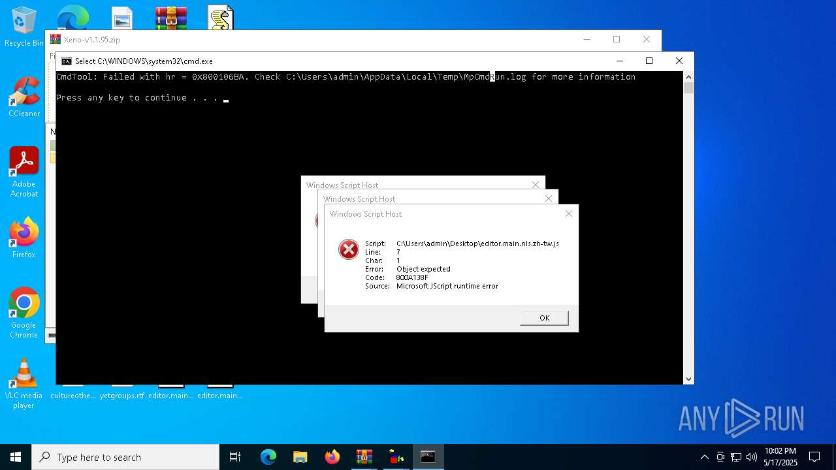Click the red error icon in the dialog
This screenshot has width=836, height=470.
click(349, 249)
